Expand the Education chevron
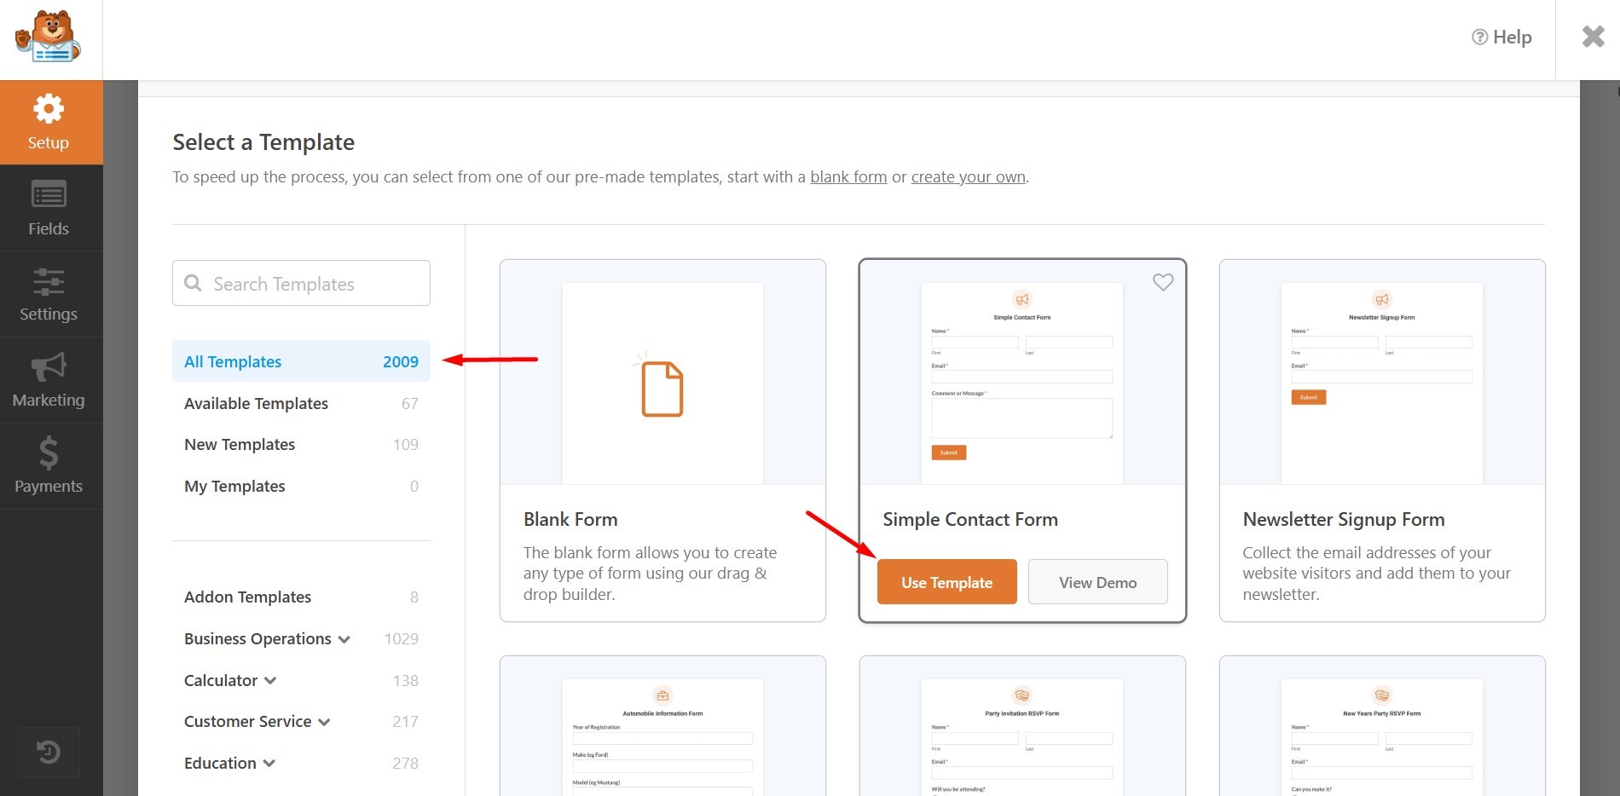The image size is (1620, 796). point(269,764)
